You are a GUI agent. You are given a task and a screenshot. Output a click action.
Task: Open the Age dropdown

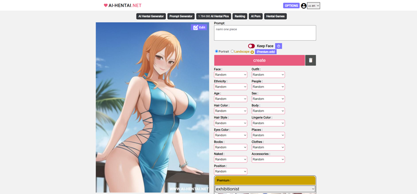click(x=230, y=99)
